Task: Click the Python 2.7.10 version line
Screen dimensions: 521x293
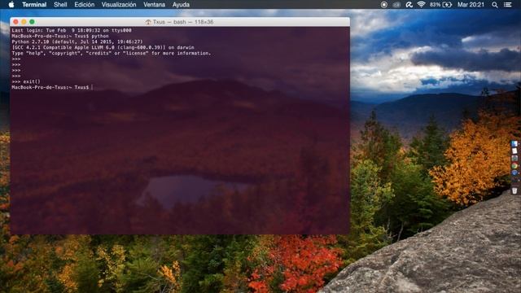Action: point(77,42)
